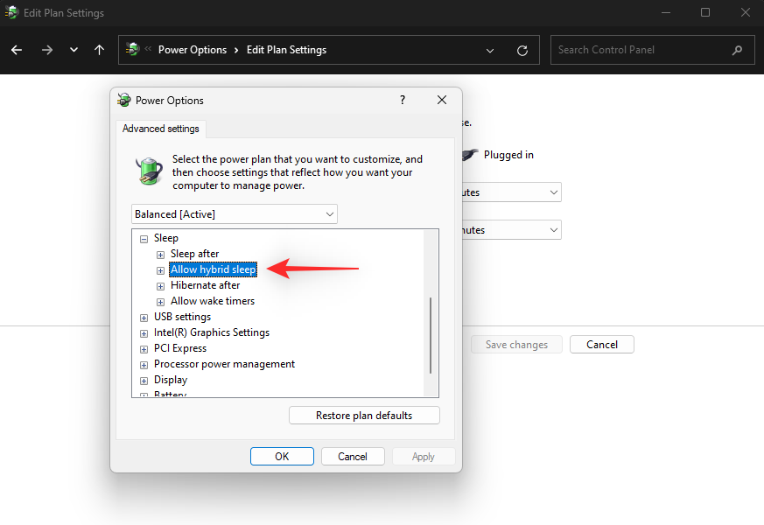Viewport: 764px width, 525px height.
Task: Click the Power Options dialog title icon
Action: tap(124, 100)
